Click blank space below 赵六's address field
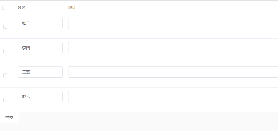This screenshot has height=131, width=278. tap(173, 107)
